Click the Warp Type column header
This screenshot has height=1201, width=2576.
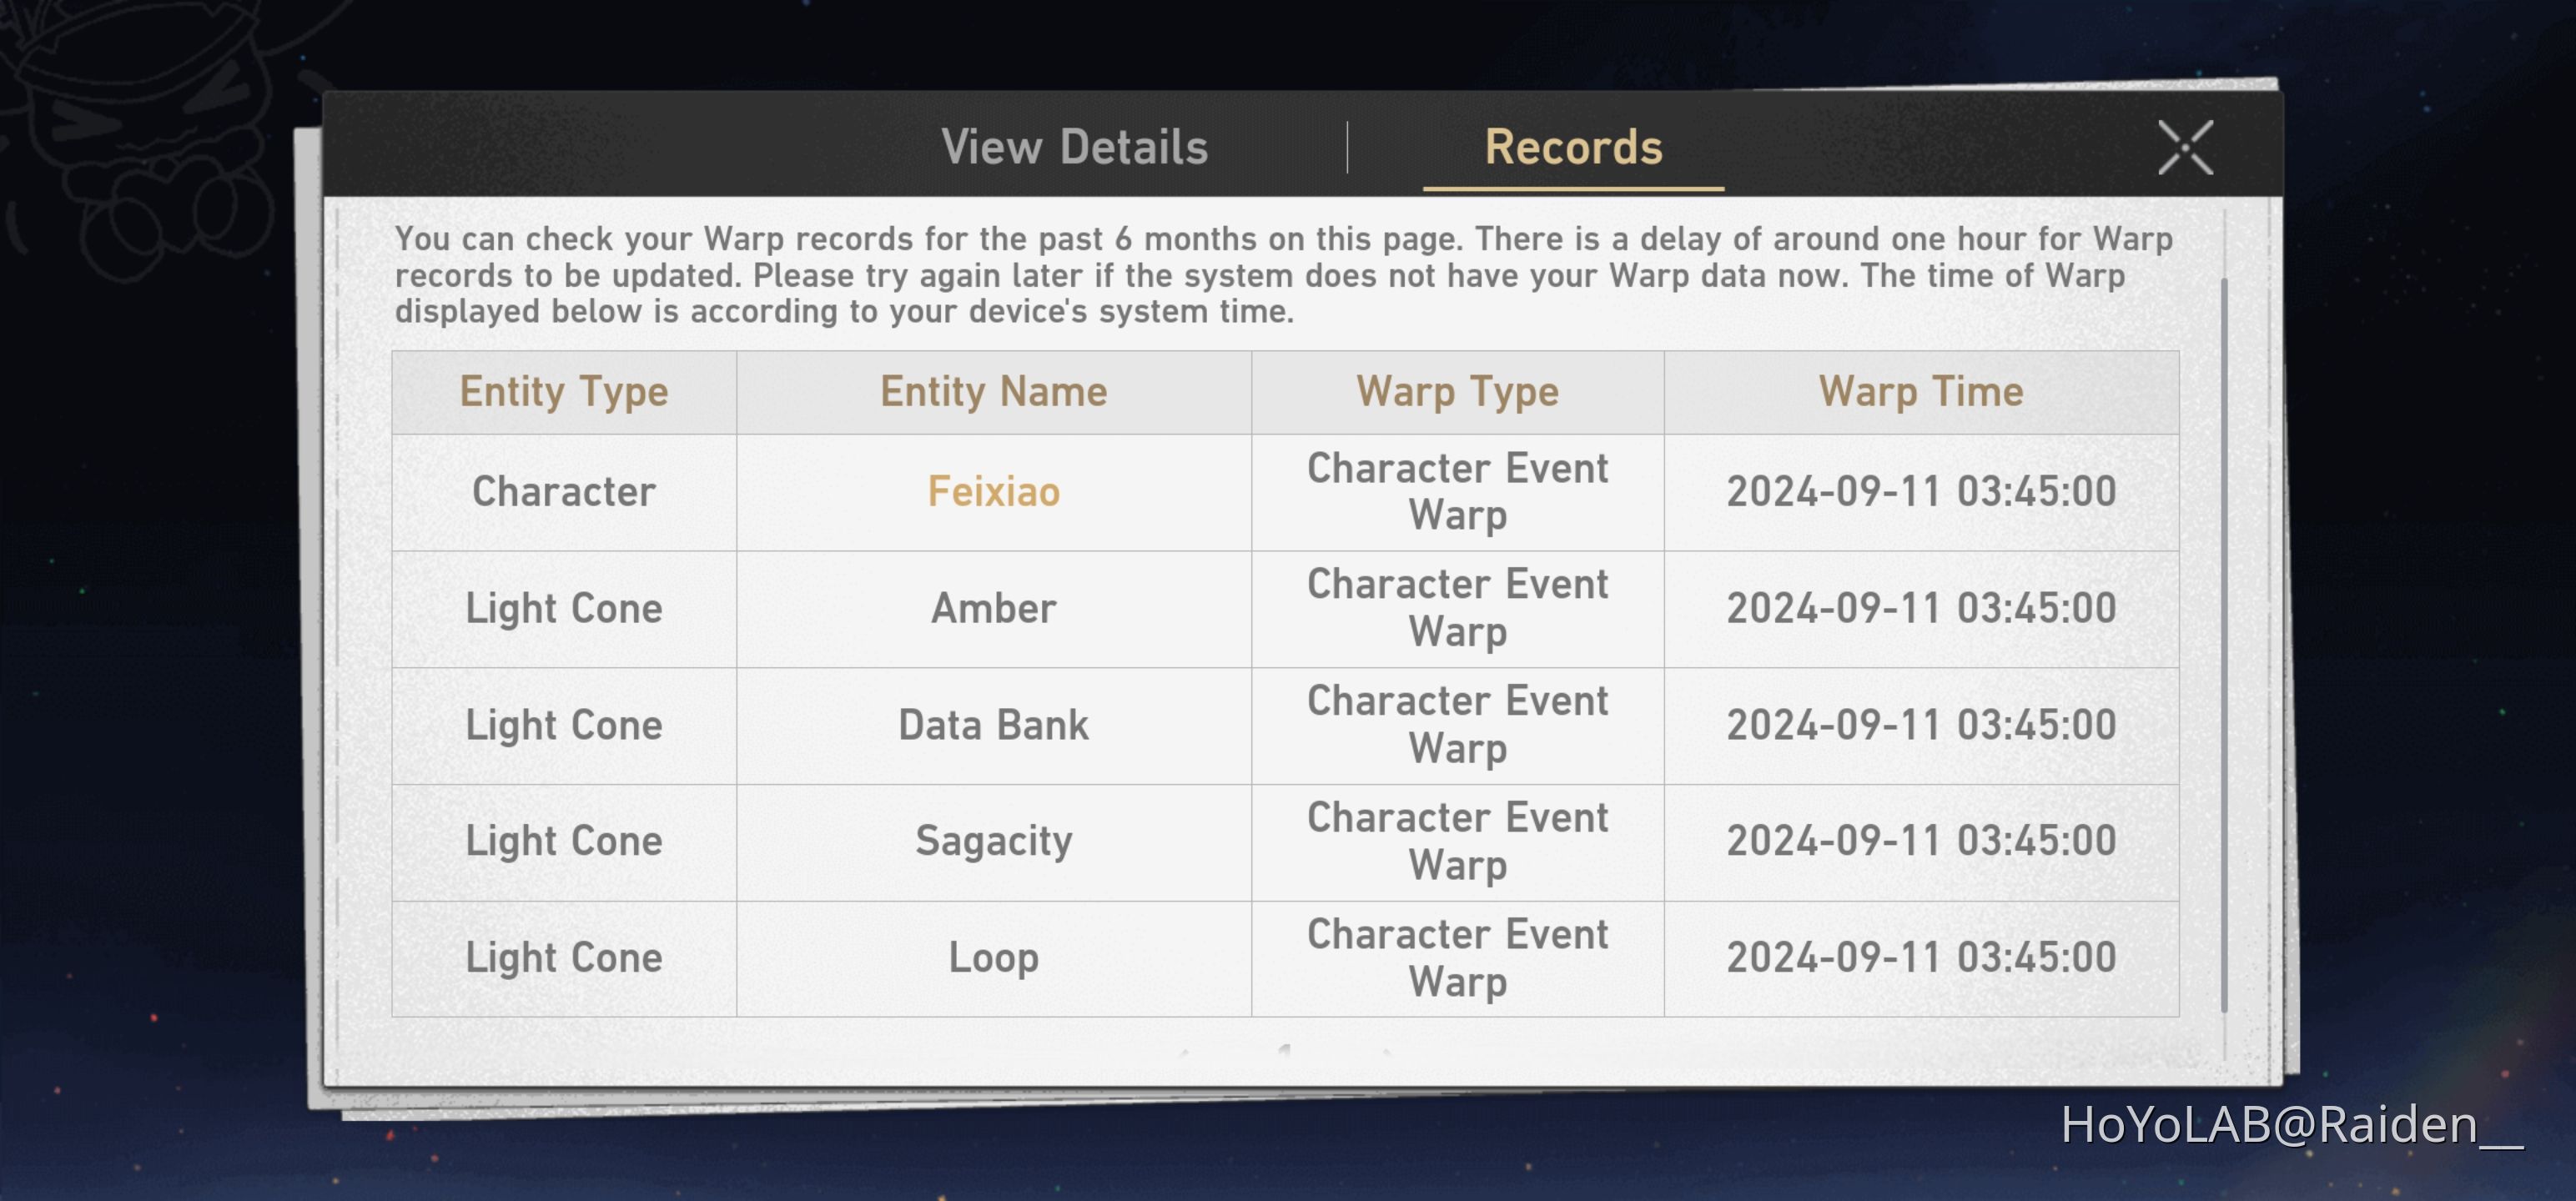pyautogui.click(x=1457, y=392)
